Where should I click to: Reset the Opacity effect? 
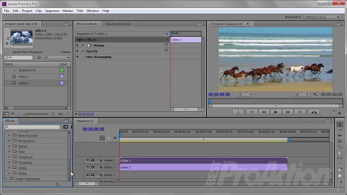pos(166,50)
